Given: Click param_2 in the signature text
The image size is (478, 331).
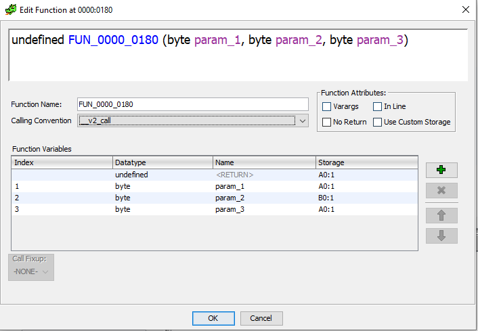Looking at the screenshot, I should [299, 40].
